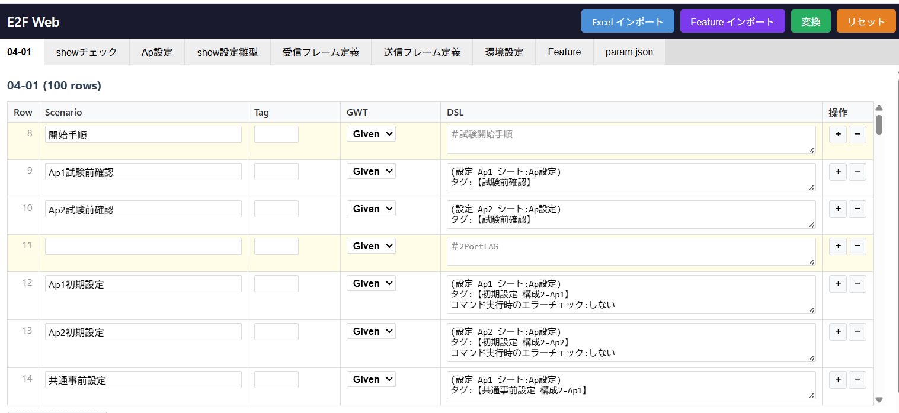Open the 受信フレーム定義 tab
The image size is (899, 413).
click(321, 52)
